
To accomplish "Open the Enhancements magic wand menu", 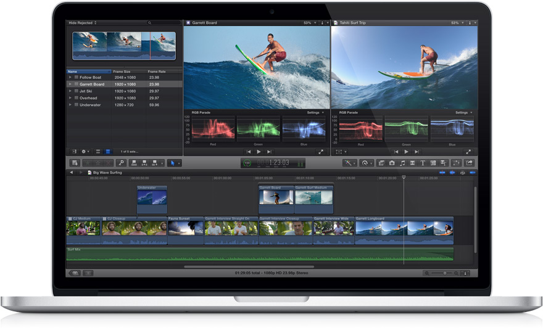I will [x=349, y=163].
